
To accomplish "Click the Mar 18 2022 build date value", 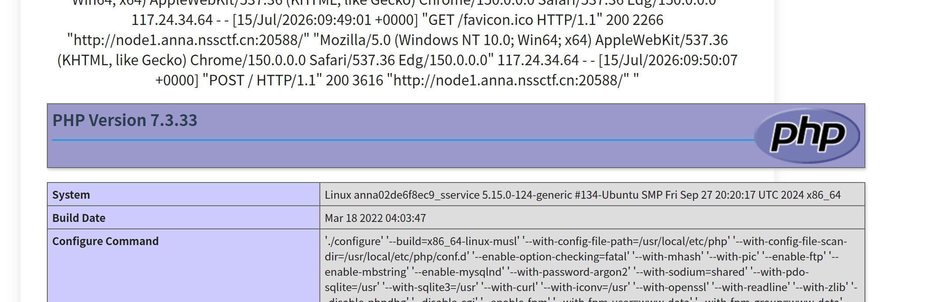I will [375, 218].
